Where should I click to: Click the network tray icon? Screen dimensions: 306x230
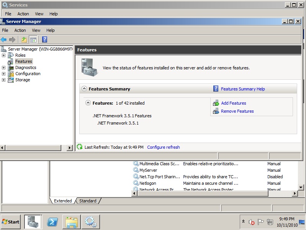270,222
